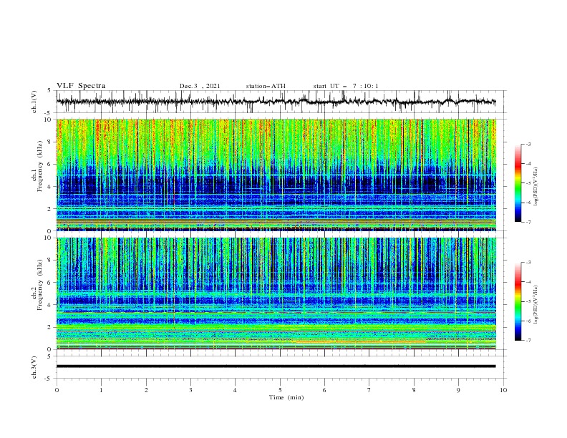The height and width of the screenshot is (438, 567).
Task: Click inside the ch.1 spectrogram panel
Action: pyautogui.click(x=276, y=175)
